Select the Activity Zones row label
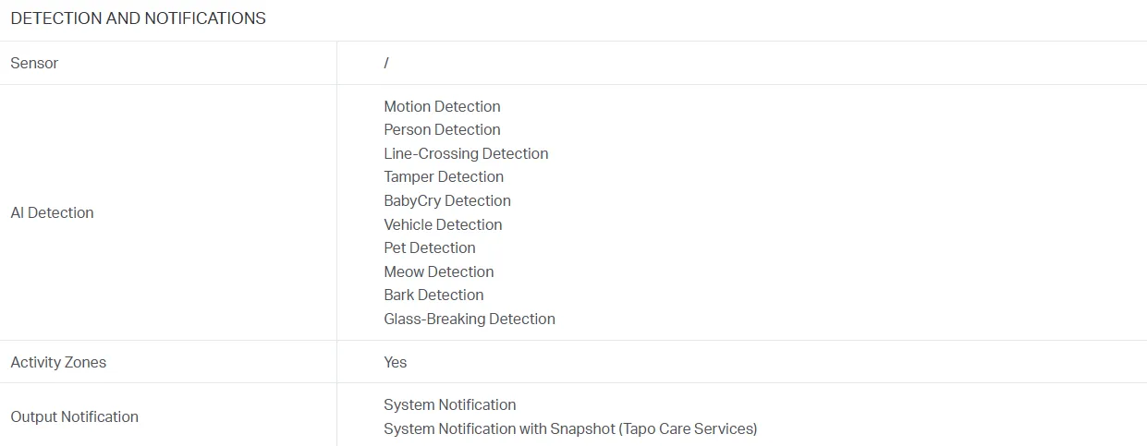Screen dimensions: 1147x446 pos(58,362)
